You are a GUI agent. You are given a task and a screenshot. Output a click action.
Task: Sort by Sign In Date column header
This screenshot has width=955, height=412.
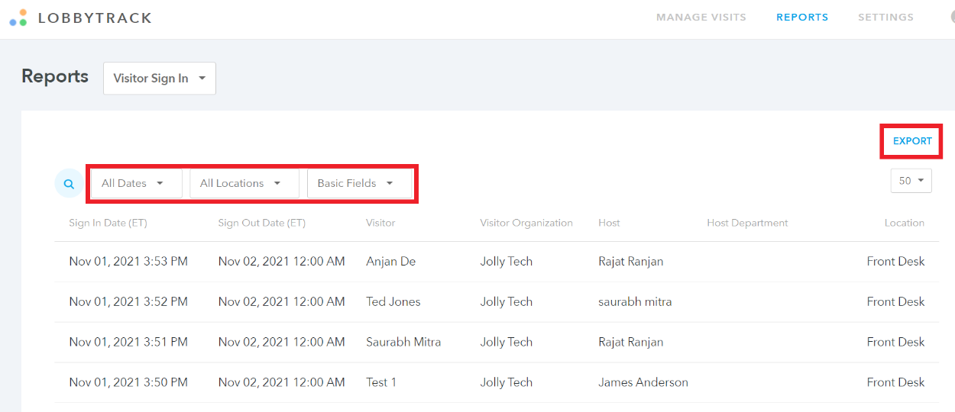click(x=108, y=224)
